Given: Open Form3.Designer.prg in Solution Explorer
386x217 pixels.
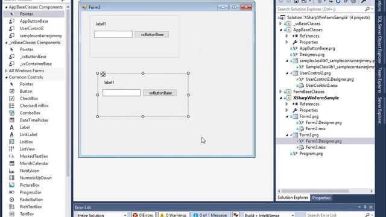Looking at the screenshot, I should pyautogui.click(x=323, y=141).
